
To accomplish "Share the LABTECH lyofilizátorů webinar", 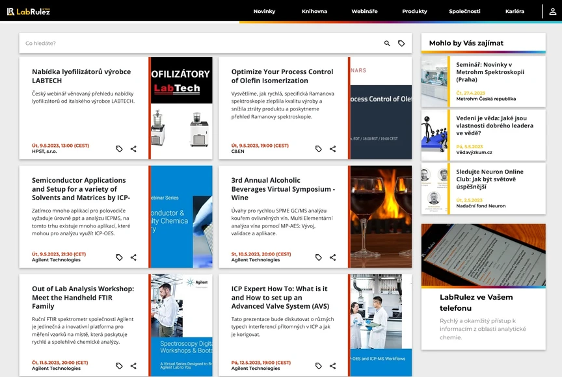I will [x=133, y=149].
